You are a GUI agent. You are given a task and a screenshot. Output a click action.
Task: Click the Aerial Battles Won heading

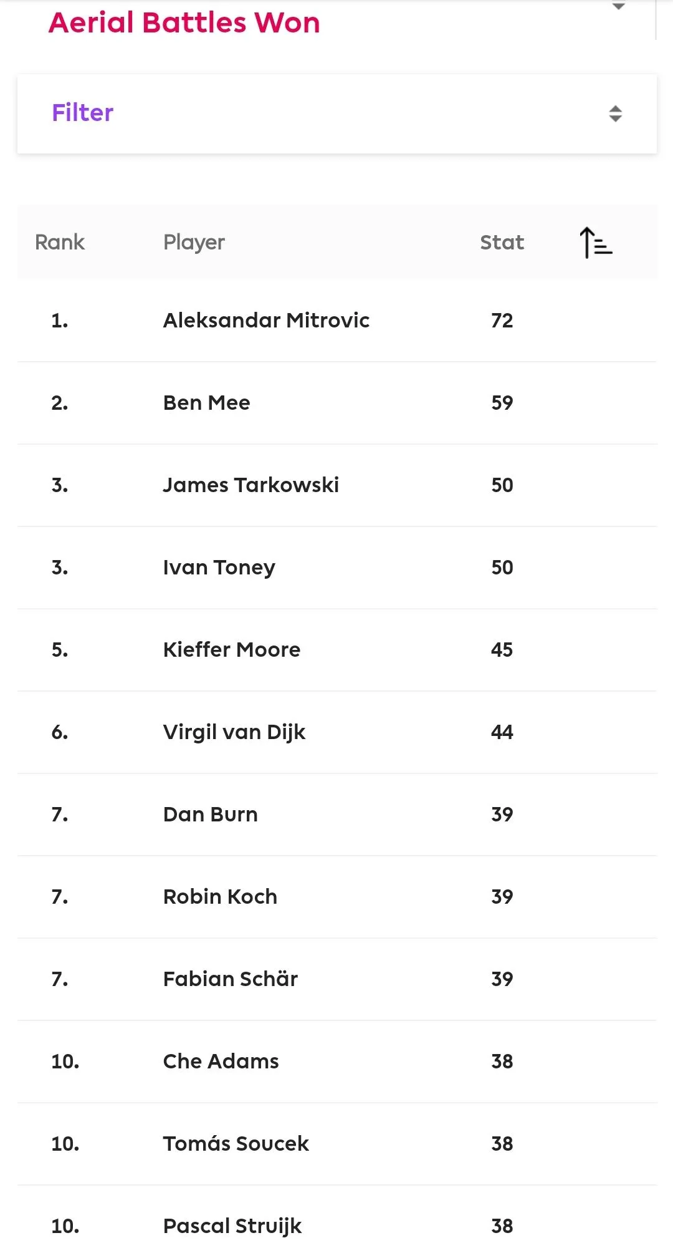184,23
